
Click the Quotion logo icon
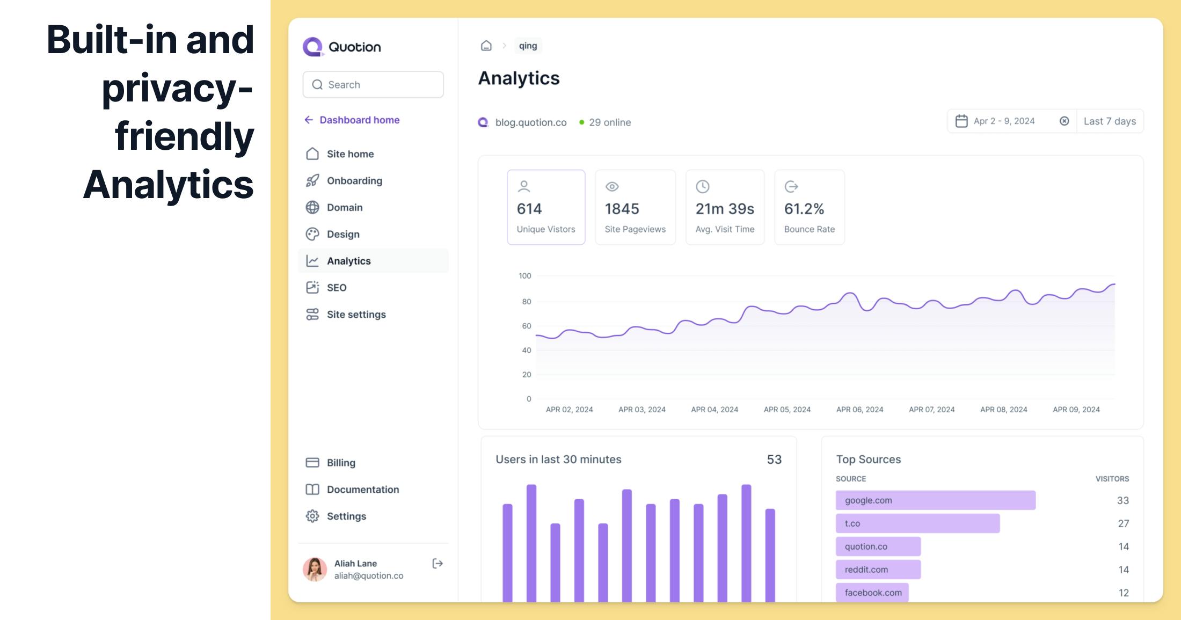click(313, 47)
